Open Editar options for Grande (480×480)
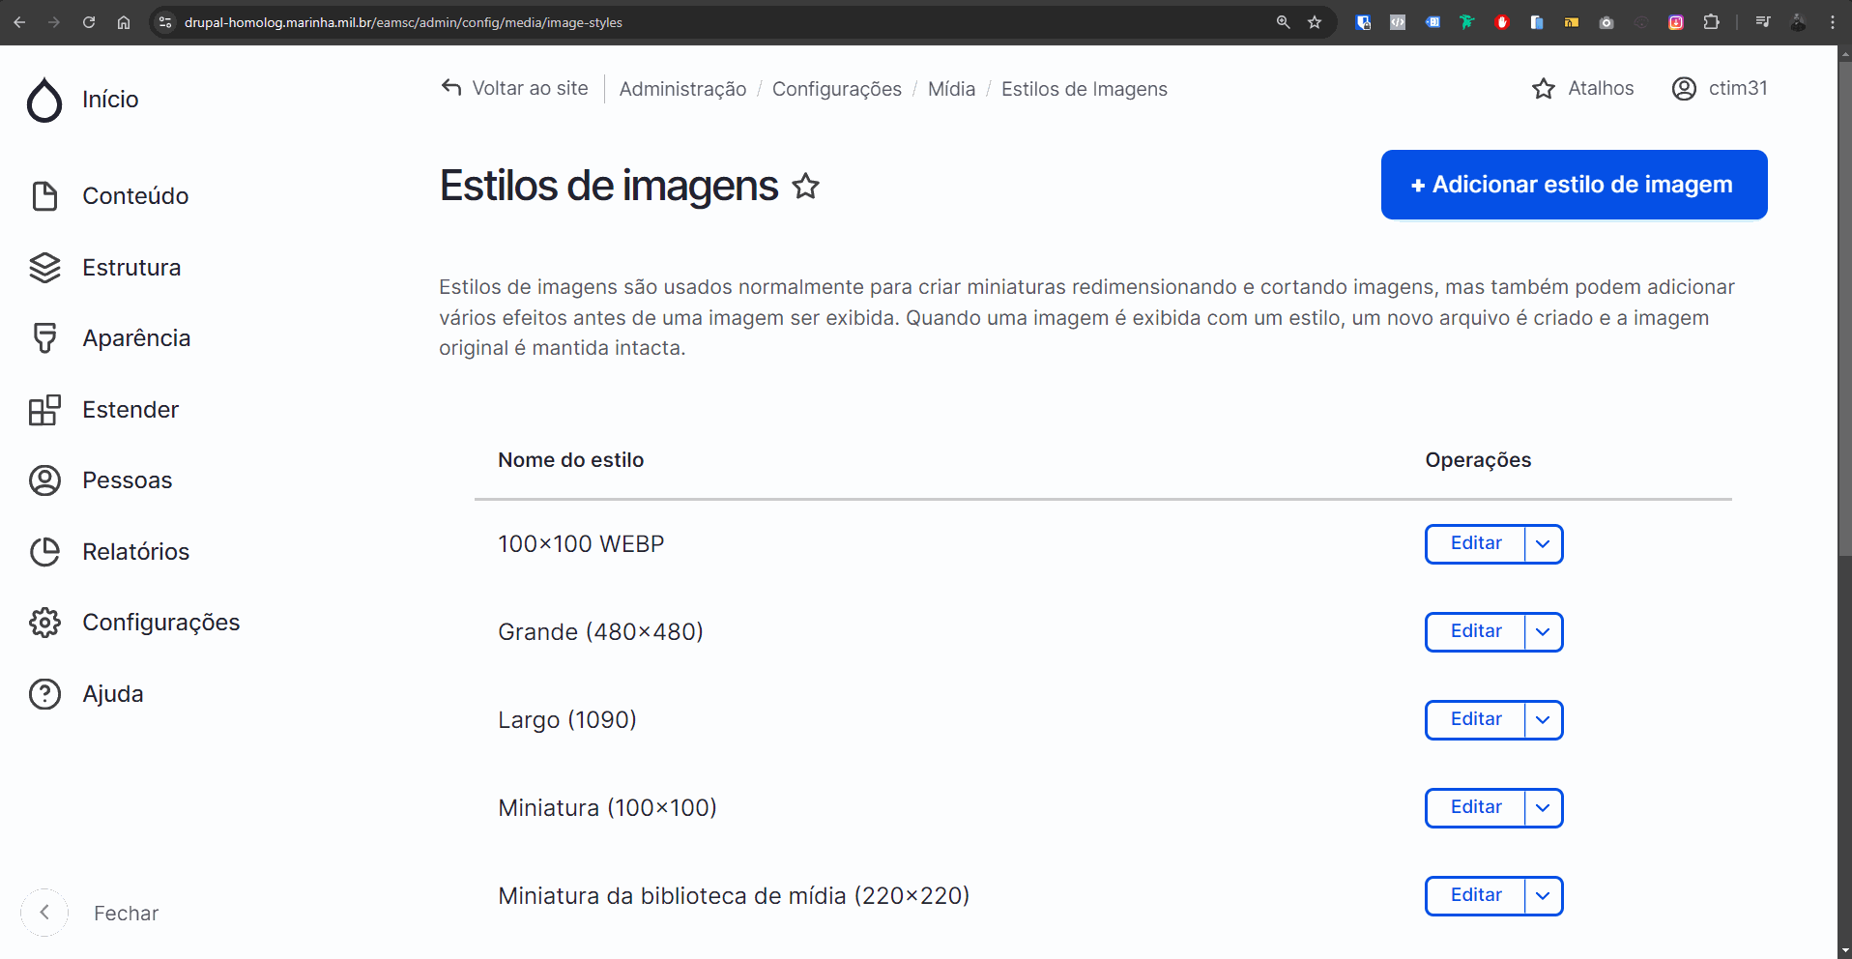 pyautogui.click(x=1542, y=632)
